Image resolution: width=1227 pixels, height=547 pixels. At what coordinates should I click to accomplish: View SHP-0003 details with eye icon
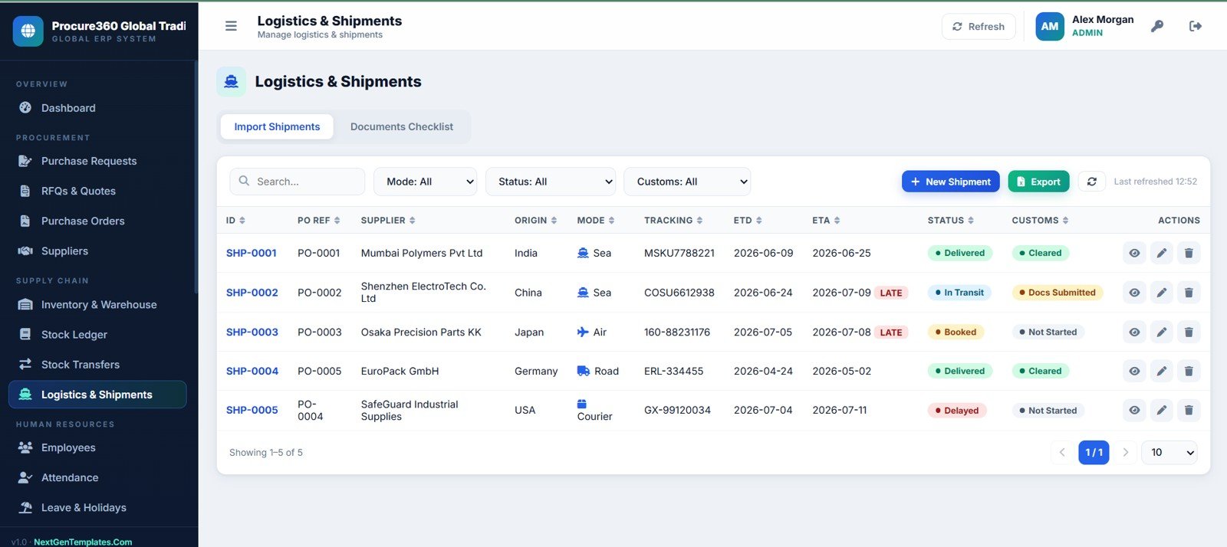pos(1134,332)
